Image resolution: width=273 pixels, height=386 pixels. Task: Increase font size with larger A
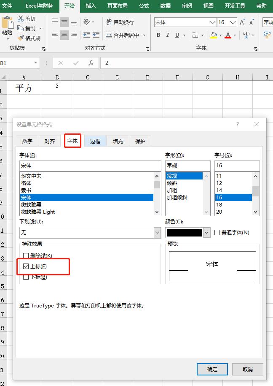242,22
